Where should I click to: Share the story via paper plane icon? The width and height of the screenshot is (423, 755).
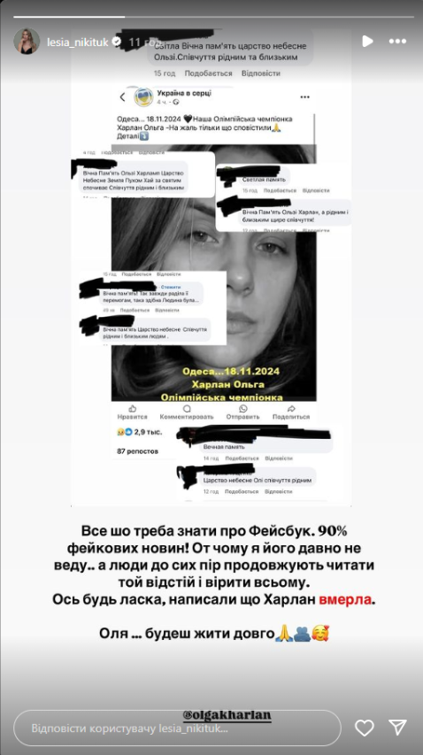(397, 727)
